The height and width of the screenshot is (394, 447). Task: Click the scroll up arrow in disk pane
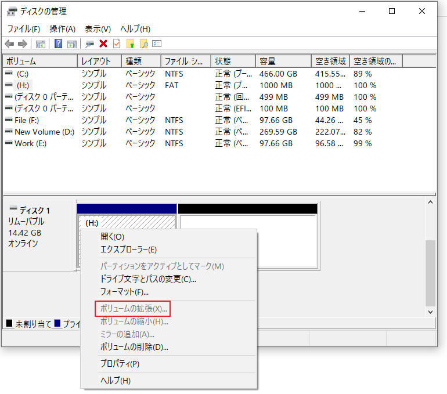point(430,203)
